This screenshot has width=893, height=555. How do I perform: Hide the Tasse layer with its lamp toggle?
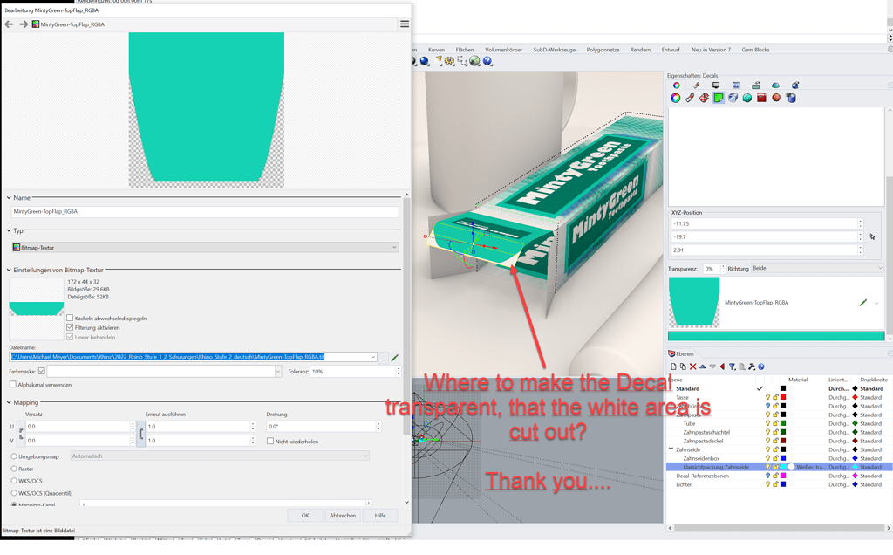[767, 397]
